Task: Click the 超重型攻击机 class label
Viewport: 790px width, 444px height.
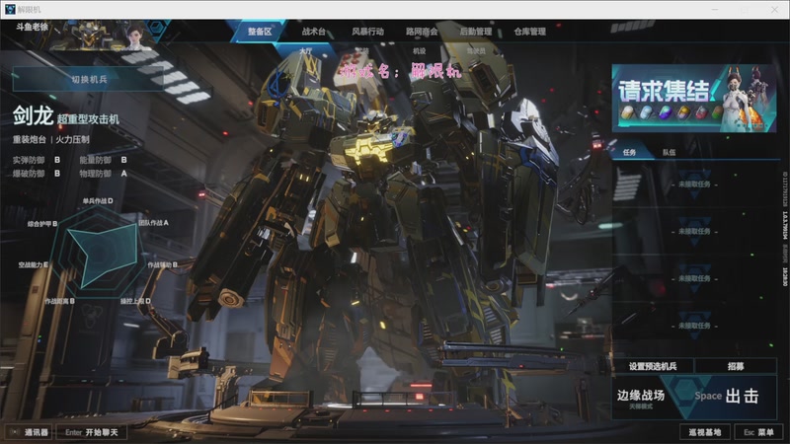Action: tap(88, 119)
